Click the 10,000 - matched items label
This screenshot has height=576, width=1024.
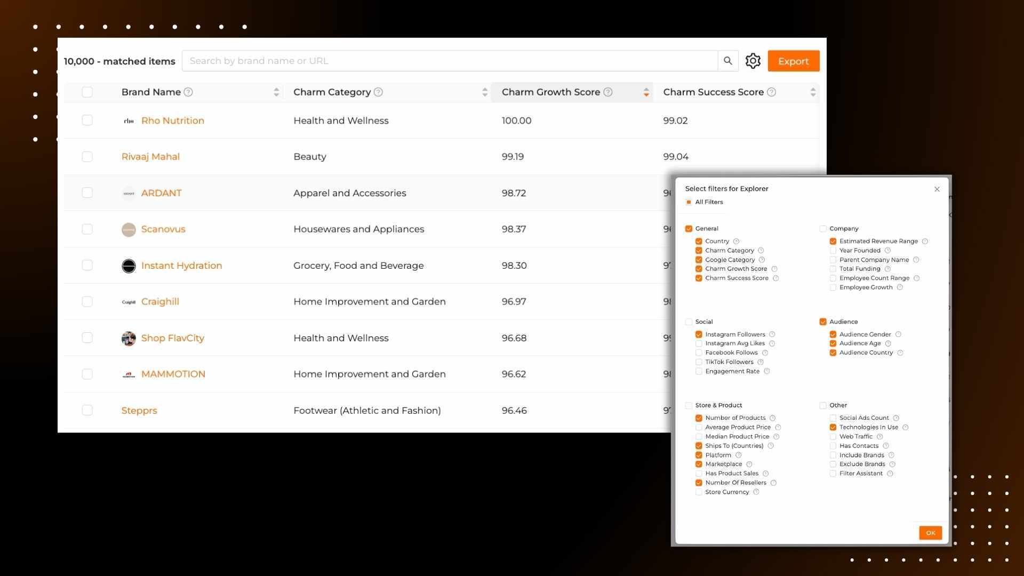[119, 61]
